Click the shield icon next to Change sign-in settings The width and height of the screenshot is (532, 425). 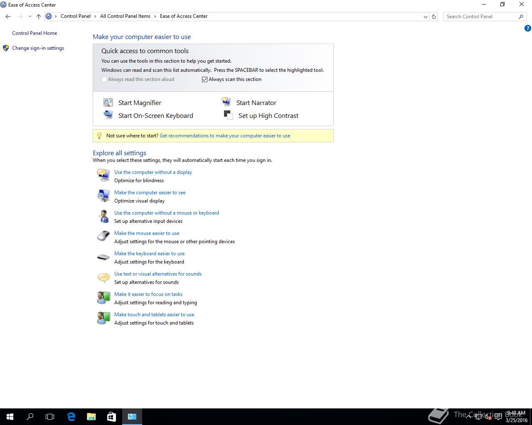pyautogui.click(x=6, y=48)
